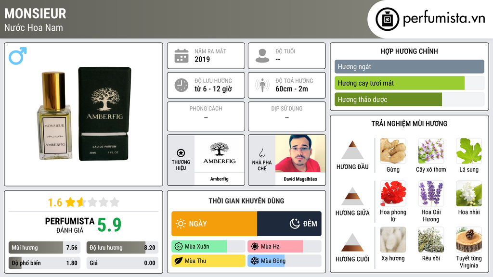Viewport: 493px width, 277px height.
Task: Click the Gừng ginger note thumbnail
Action: (x=393, y=151)
